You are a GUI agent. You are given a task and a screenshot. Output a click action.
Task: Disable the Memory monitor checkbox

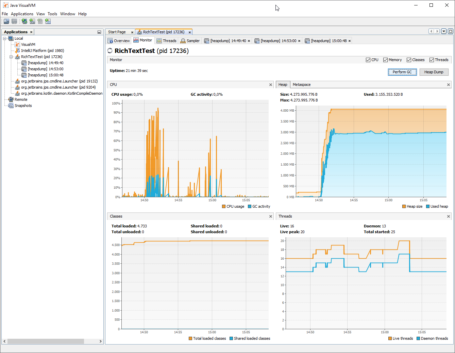(x=385, y=60)
